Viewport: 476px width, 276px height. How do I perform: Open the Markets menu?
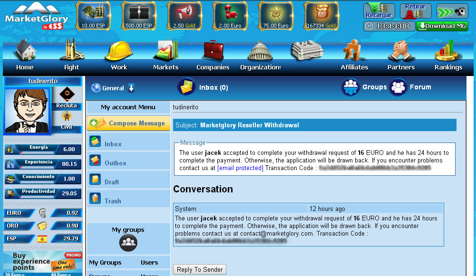pyautogui.click(x=166, y=55)
